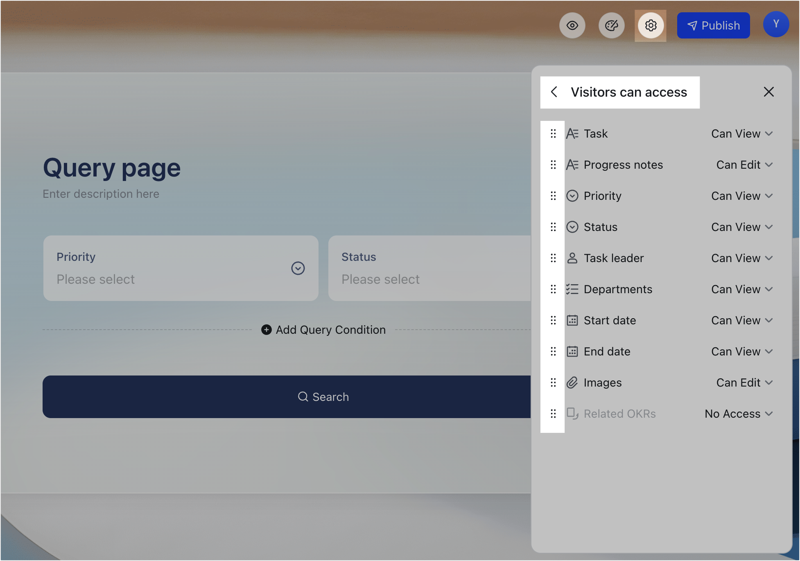Open the settings gear icon

(x=650, y=25)
